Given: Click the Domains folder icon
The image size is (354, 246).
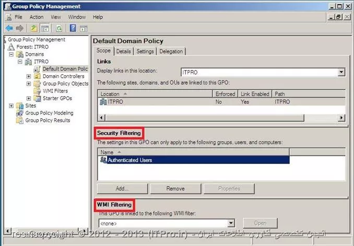Looking at the screenshot, I should click(x=20, y=54).
